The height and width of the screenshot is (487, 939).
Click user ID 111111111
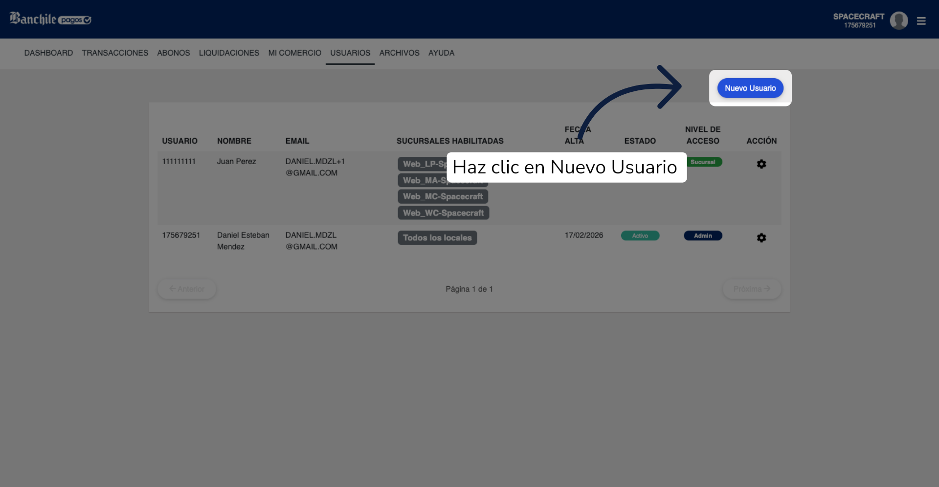(179, 162)
